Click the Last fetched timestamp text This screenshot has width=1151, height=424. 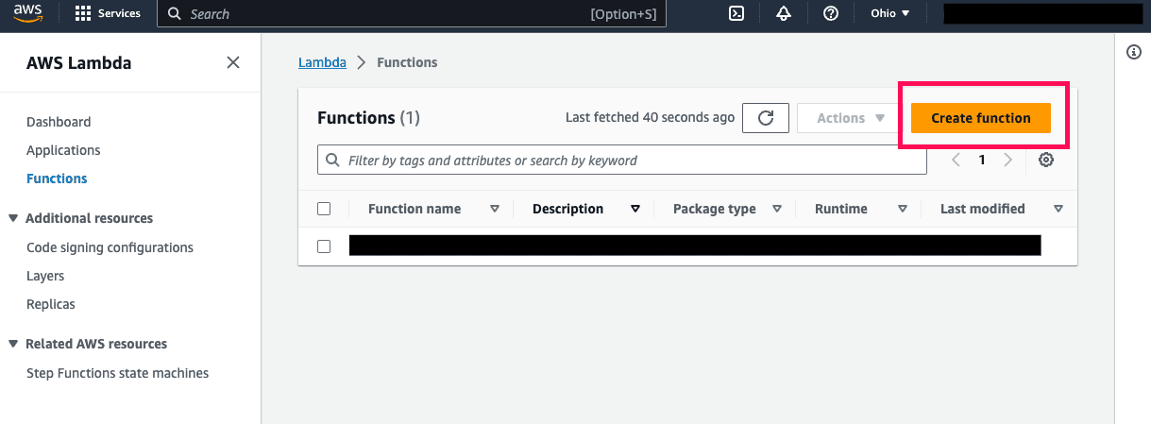tap(650, 117)
